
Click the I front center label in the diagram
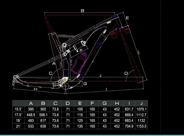click(106, 89)
